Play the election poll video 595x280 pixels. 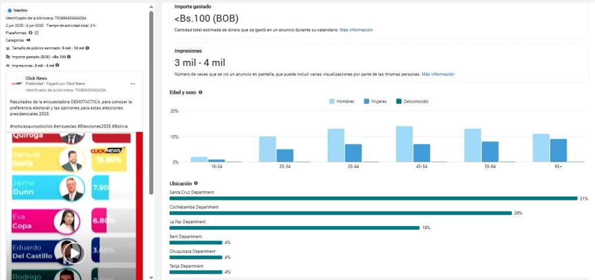pos(74,253)
